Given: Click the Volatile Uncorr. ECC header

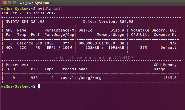Looking at the screenshot, I should coord(154,30).
